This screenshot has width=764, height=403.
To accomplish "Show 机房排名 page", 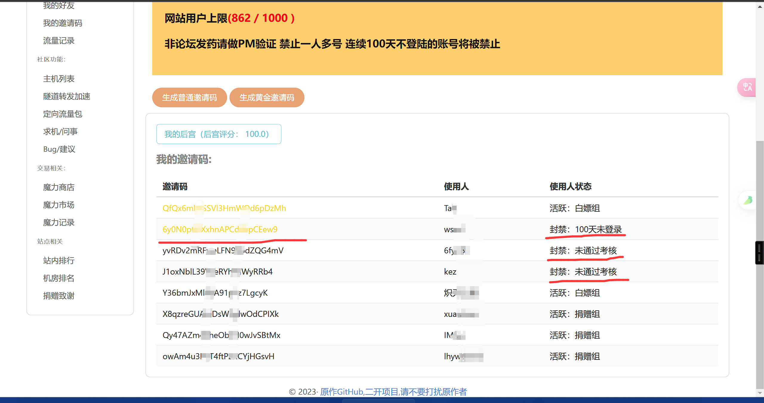I will 59,278.
